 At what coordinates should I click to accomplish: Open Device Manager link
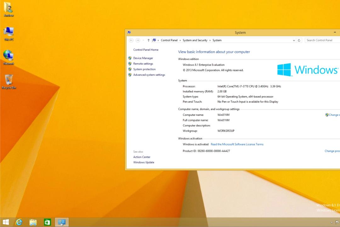tap(143, 58)
